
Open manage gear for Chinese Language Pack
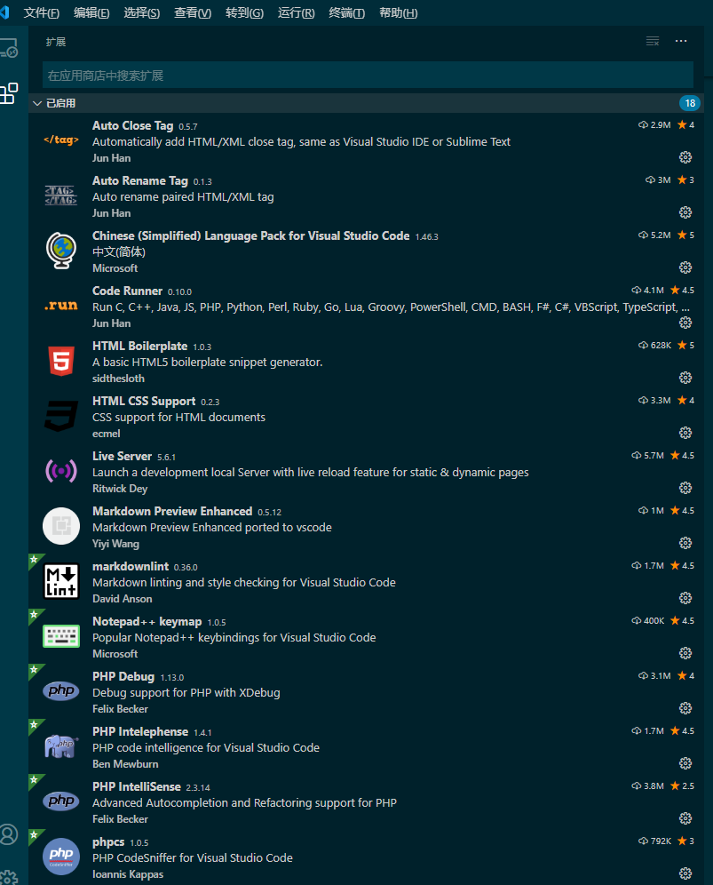(685, 267)
